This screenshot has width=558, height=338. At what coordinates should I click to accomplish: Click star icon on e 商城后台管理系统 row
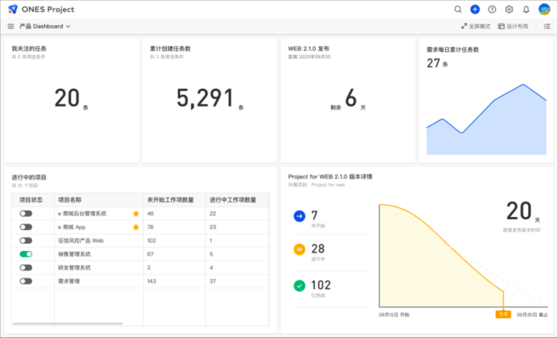pyautogui.click(x=136, y=214)
